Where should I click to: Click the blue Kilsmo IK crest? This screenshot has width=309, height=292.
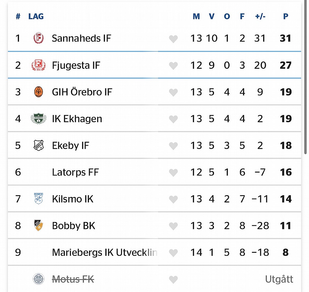(38, 198)
